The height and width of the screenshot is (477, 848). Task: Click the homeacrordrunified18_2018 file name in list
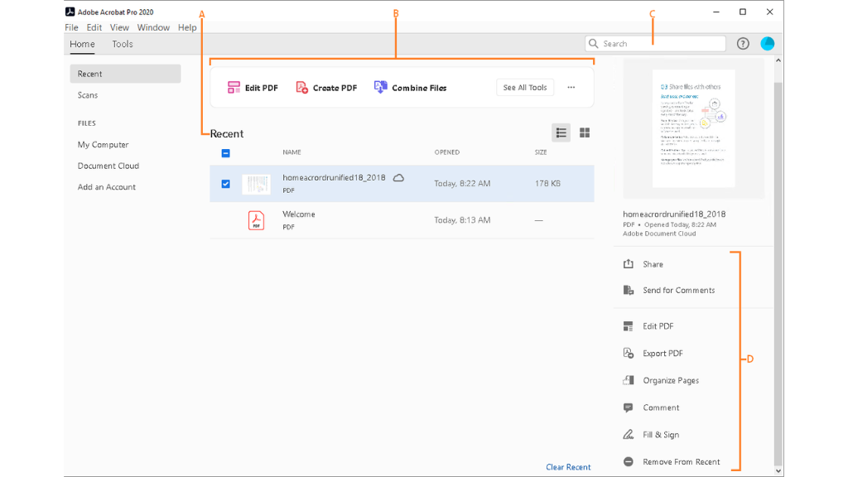(x=334, y=177)
